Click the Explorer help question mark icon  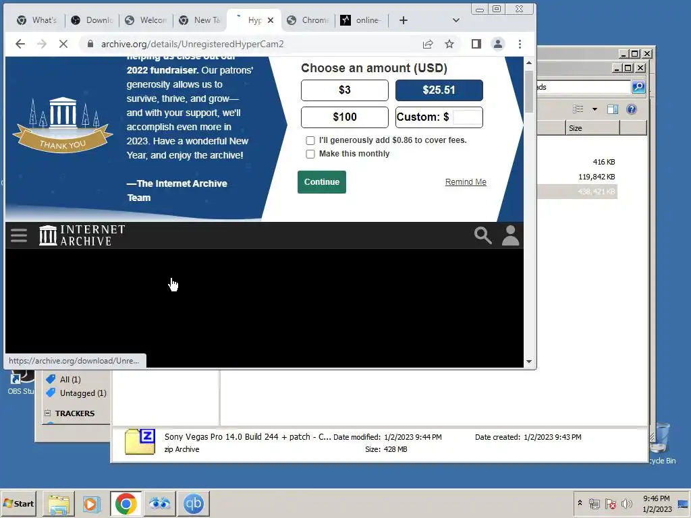tap(632, 109)
